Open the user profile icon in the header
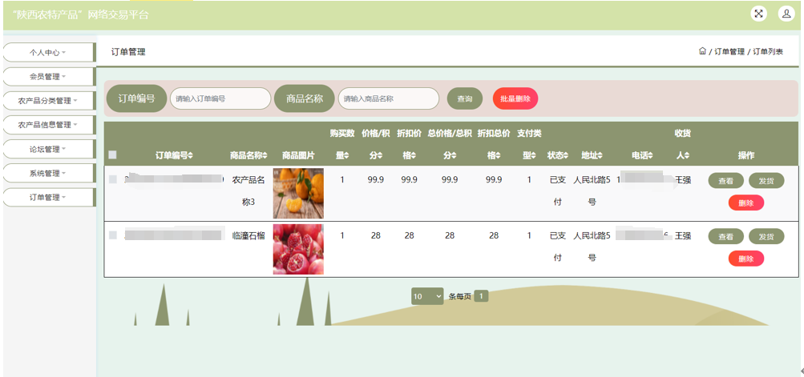Screen dimensions: 804x377 click(786, 14)
